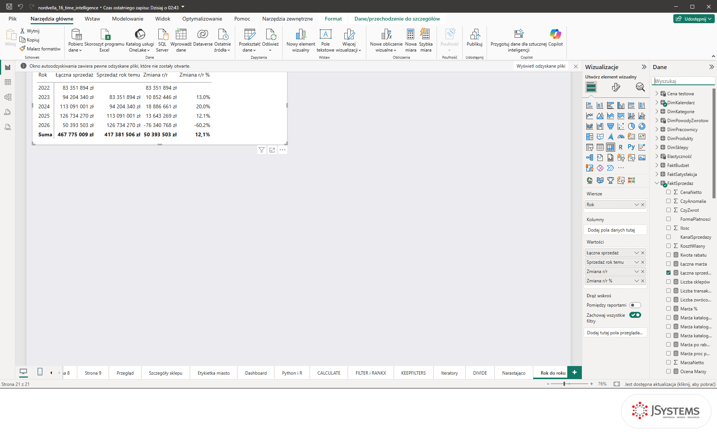Open the Copilot icon in ribbon

pyautogui.click(x=555, y=34)
